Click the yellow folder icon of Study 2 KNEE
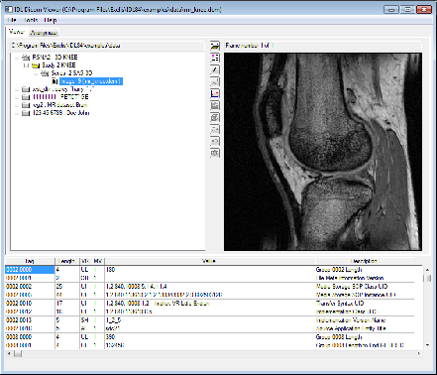This screenshot has width=437, height=375. pyautogui.click(x=36, y=65)
